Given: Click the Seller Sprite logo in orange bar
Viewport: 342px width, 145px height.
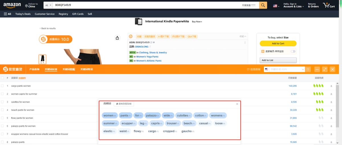Looking at the screenshot, I should (13, 69).
